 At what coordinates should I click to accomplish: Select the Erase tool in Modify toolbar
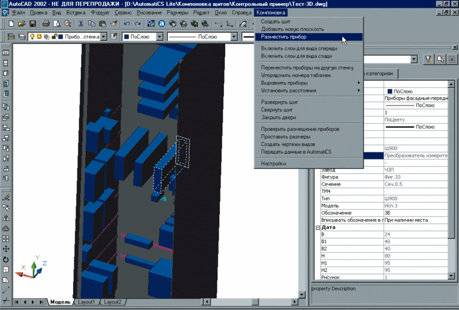point(6,197)
